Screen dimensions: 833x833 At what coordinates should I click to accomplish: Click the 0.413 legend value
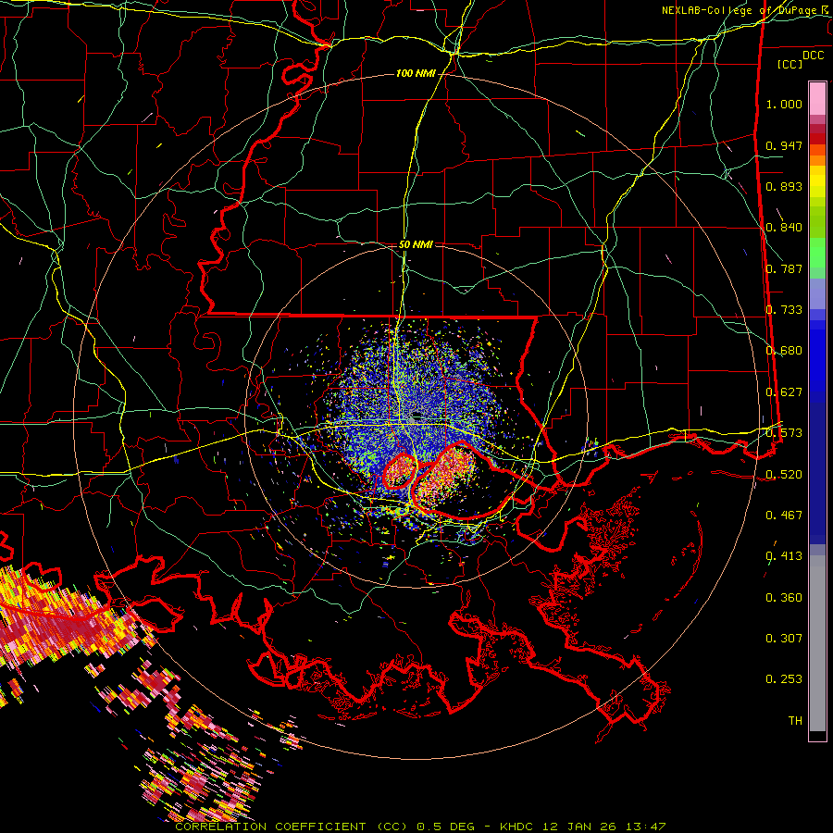(x=784, y=556)
